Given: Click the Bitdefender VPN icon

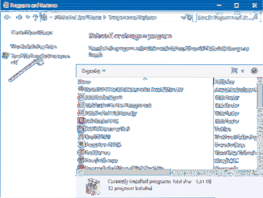Looking at the screenshot, I should tap(81, 120).
